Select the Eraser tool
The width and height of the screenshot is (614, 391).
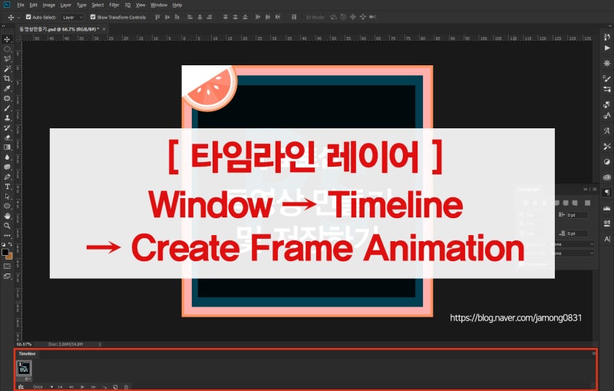pos(7,138)
